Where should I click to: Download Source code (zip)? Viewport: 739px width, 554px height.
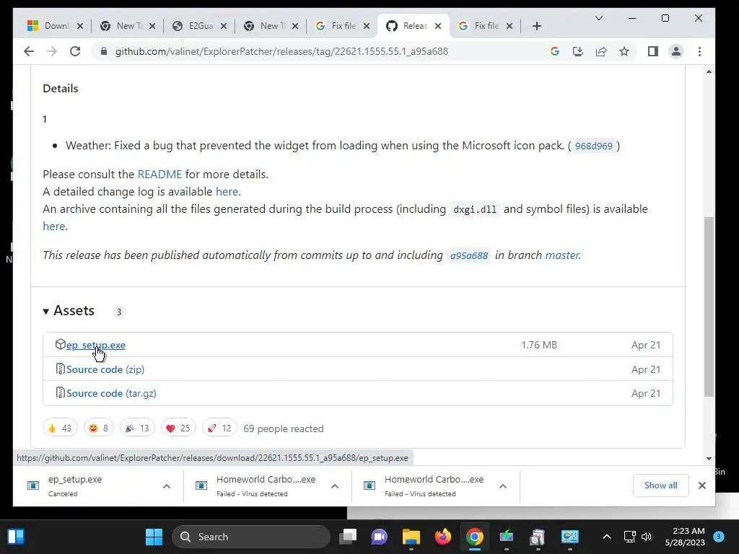[105, 369]
